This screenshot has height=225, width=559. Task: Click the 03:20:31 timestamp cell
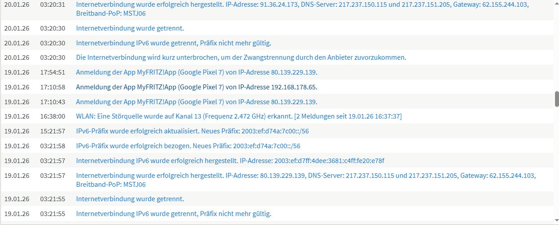53,5
